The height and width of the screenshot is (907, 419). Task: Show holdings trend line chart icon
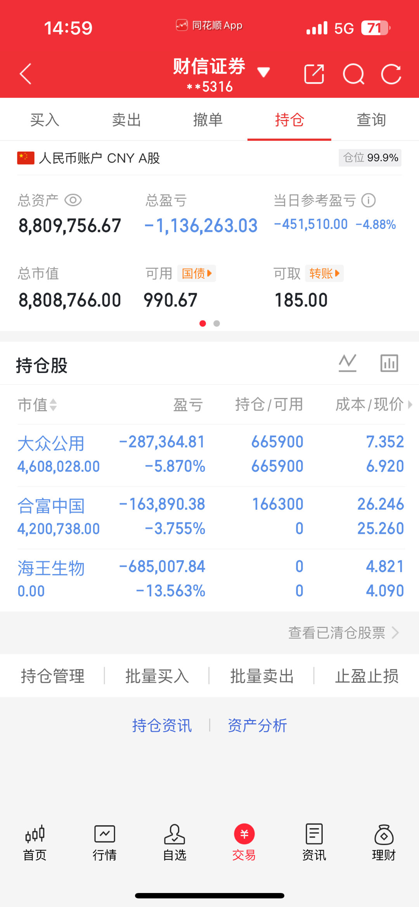point(348,363)
